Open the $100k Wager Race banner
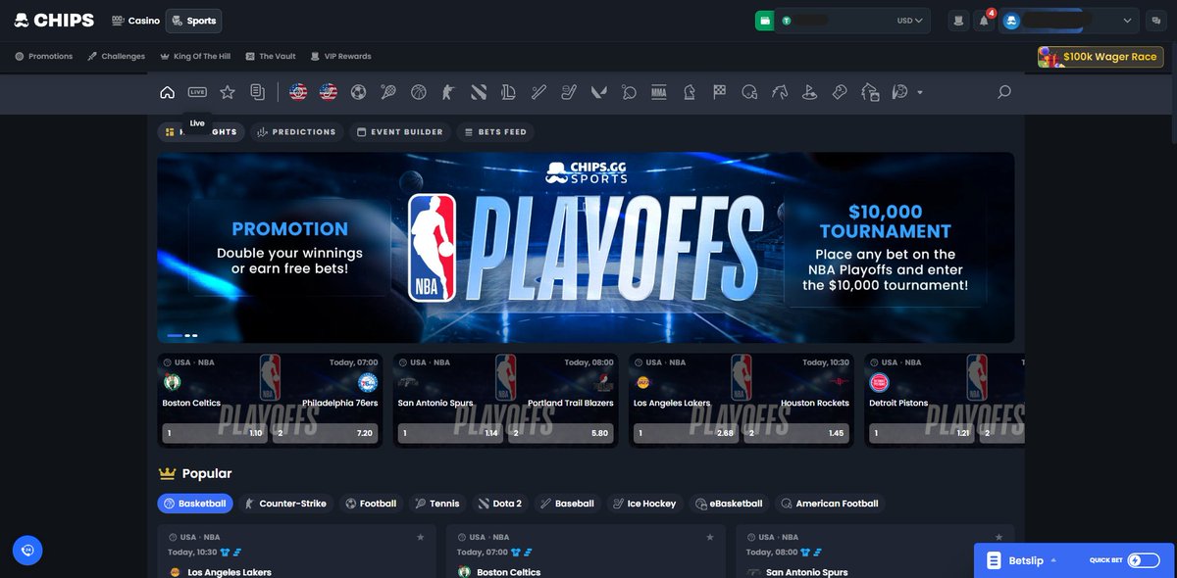This screenshot has width=1177, height=578. point(1101,57)
